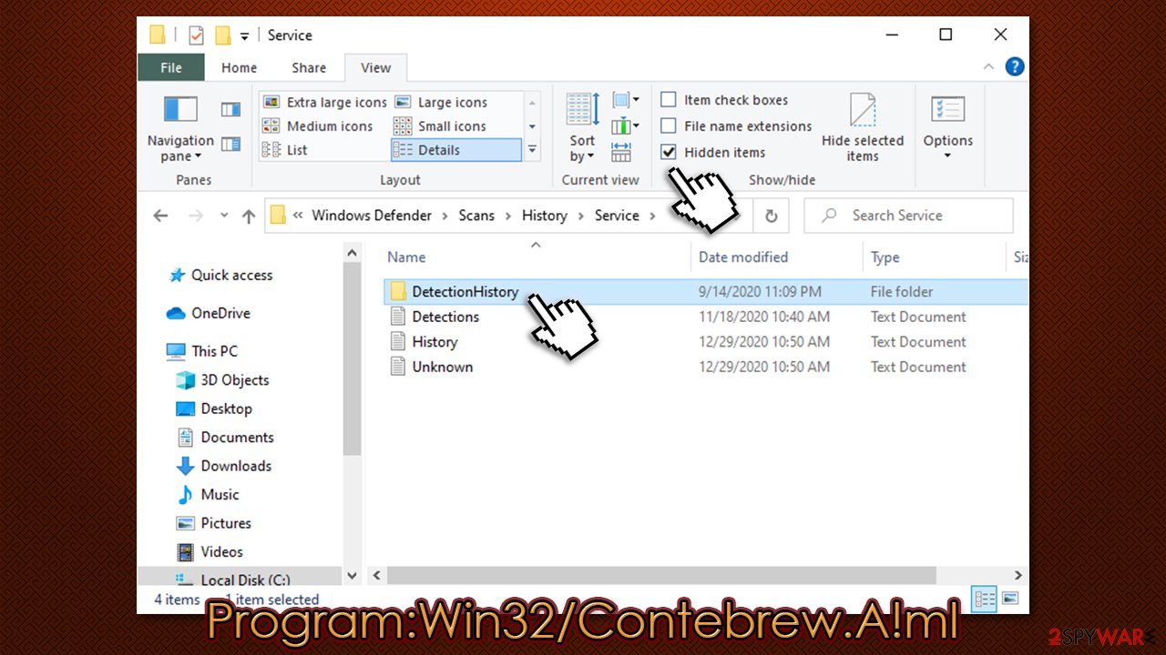This screenshot has height=655, width=1166.
Task: Open the File menu
Action: (170, 67)
